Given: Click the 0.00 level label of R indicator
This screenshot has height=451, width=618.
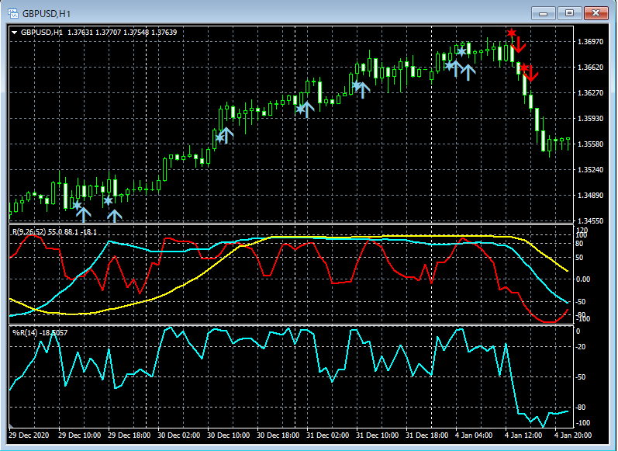Looking at the screenshot, I should coord(583,279).
